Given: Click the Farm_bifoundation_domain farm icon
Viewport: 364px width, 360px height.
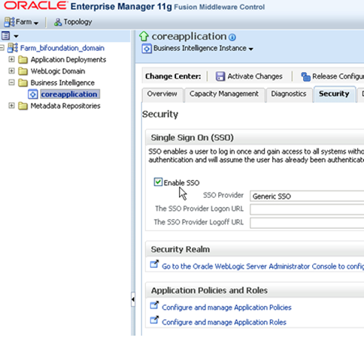Looking at the screenshot, I should coord(13,48).
